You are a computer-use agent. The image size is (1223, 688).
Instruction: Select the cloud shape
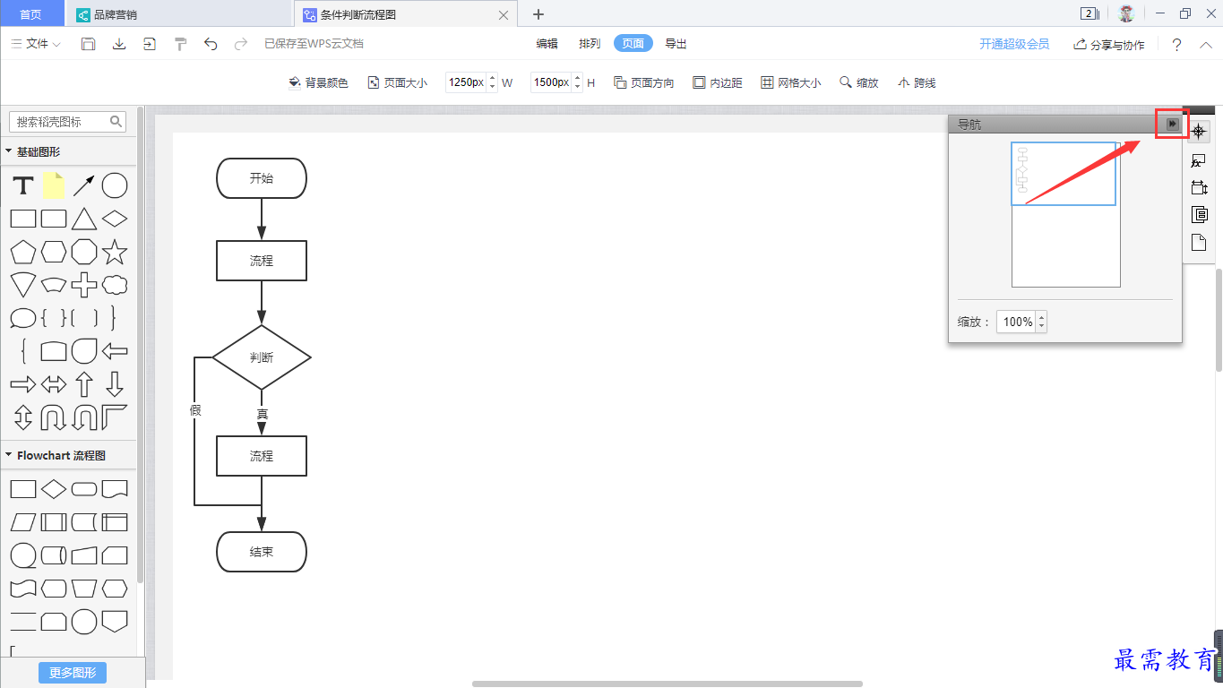click(115, 285)
